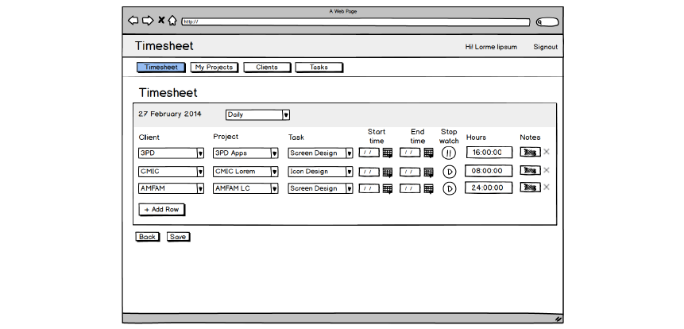Click the Signout link
Image resolution: width=684 pixels, height=329 pixels.
(x=545, y=47)
